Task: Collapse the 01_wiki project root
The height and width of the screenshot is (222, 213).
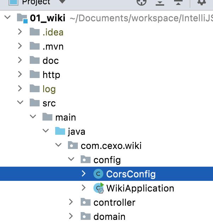Action: pos(7,17)
